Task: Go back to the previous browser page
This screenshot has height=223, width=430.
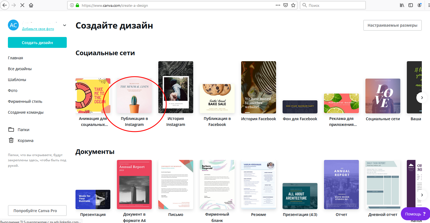Action: (4, 5)
